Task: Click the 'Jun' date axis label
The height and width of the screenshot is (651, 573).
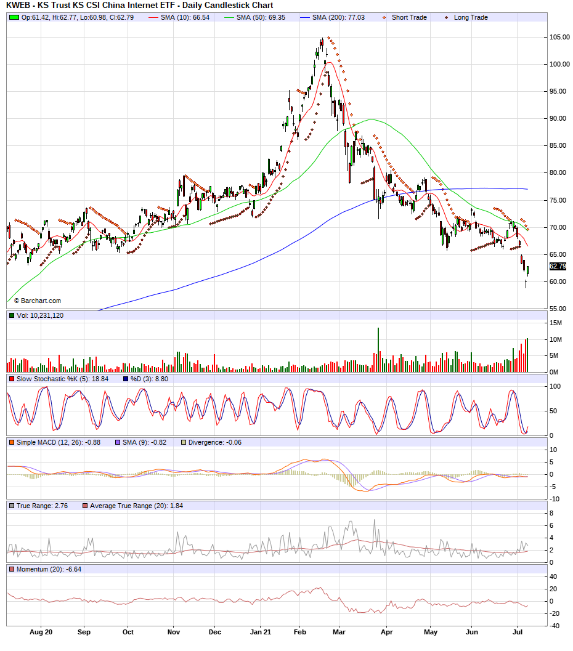Action: tap(472, 633)
